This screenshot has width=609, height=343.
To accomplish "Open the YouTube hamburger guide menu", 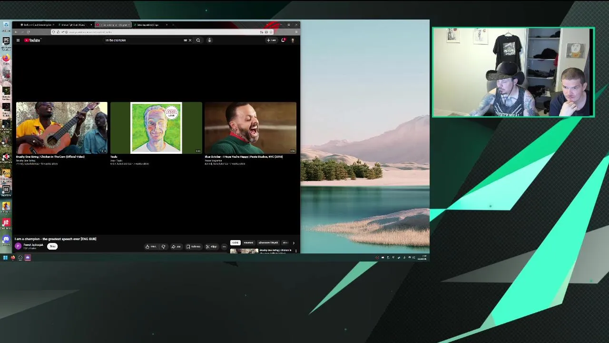I will (18, 40).
